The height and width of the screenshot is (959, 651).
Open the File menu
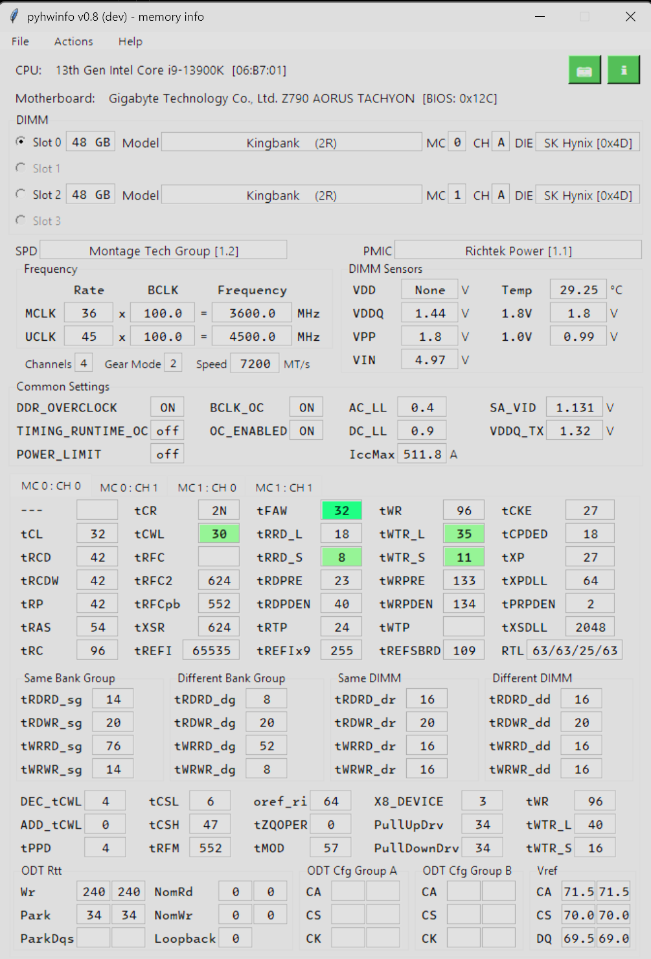point(20,41)
